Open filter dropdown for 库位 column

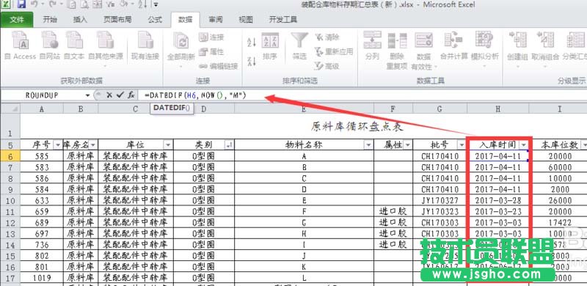(x=168, y=144)
